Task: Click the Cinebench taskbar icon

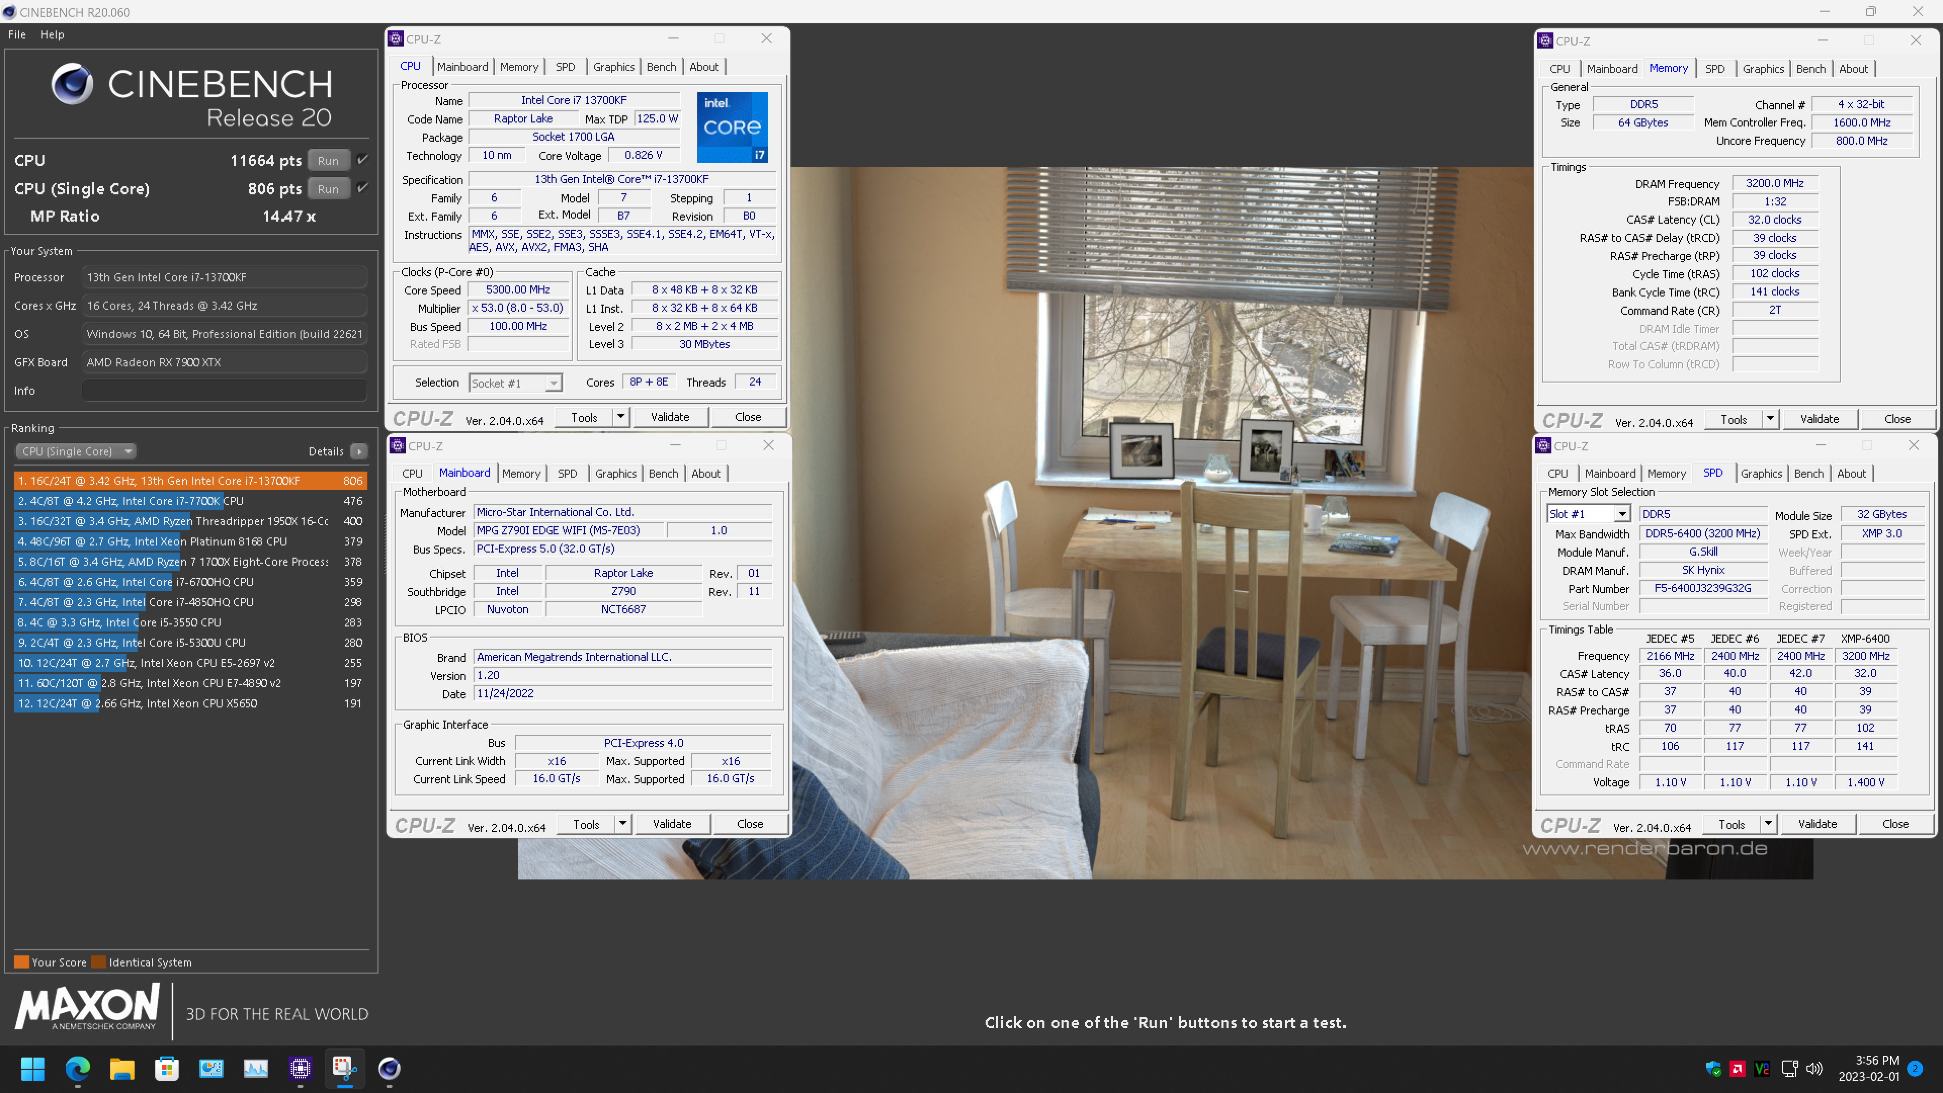Action: point(389,1068)
